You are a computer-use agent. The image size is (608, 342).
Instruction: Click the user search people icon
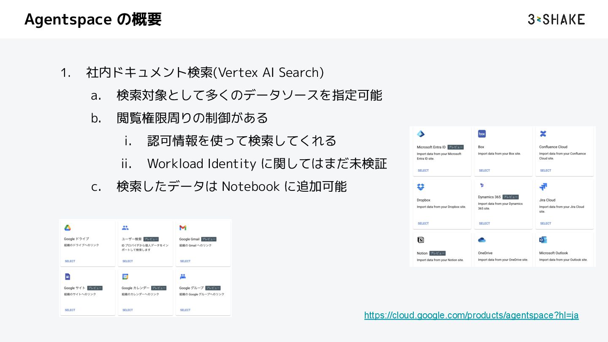pos(125,228)
